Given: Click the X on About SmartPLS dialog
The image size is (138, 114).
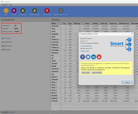Looking at the screenshot, I should point(132,34).
